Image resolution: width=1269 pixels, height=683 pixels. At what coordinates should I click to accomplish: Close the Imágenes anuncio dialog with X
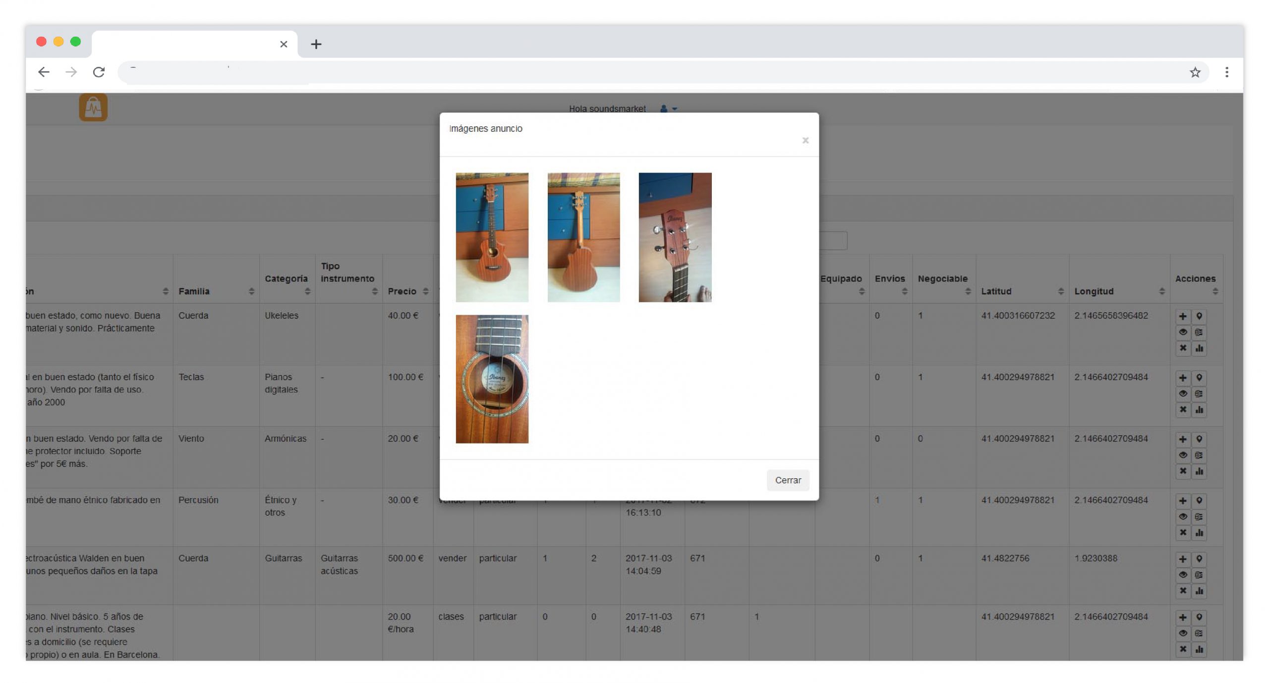pos(805,140)
